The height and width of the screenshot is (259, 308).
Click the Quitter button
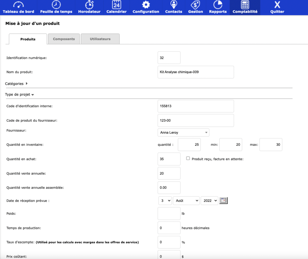pyautogui.click(x=277, y=8)
